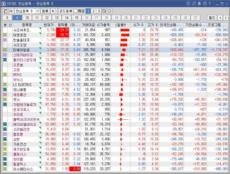Switch to group tab 8
The width and height of the screenshot is (230, 174).
(x=7, y=18)
